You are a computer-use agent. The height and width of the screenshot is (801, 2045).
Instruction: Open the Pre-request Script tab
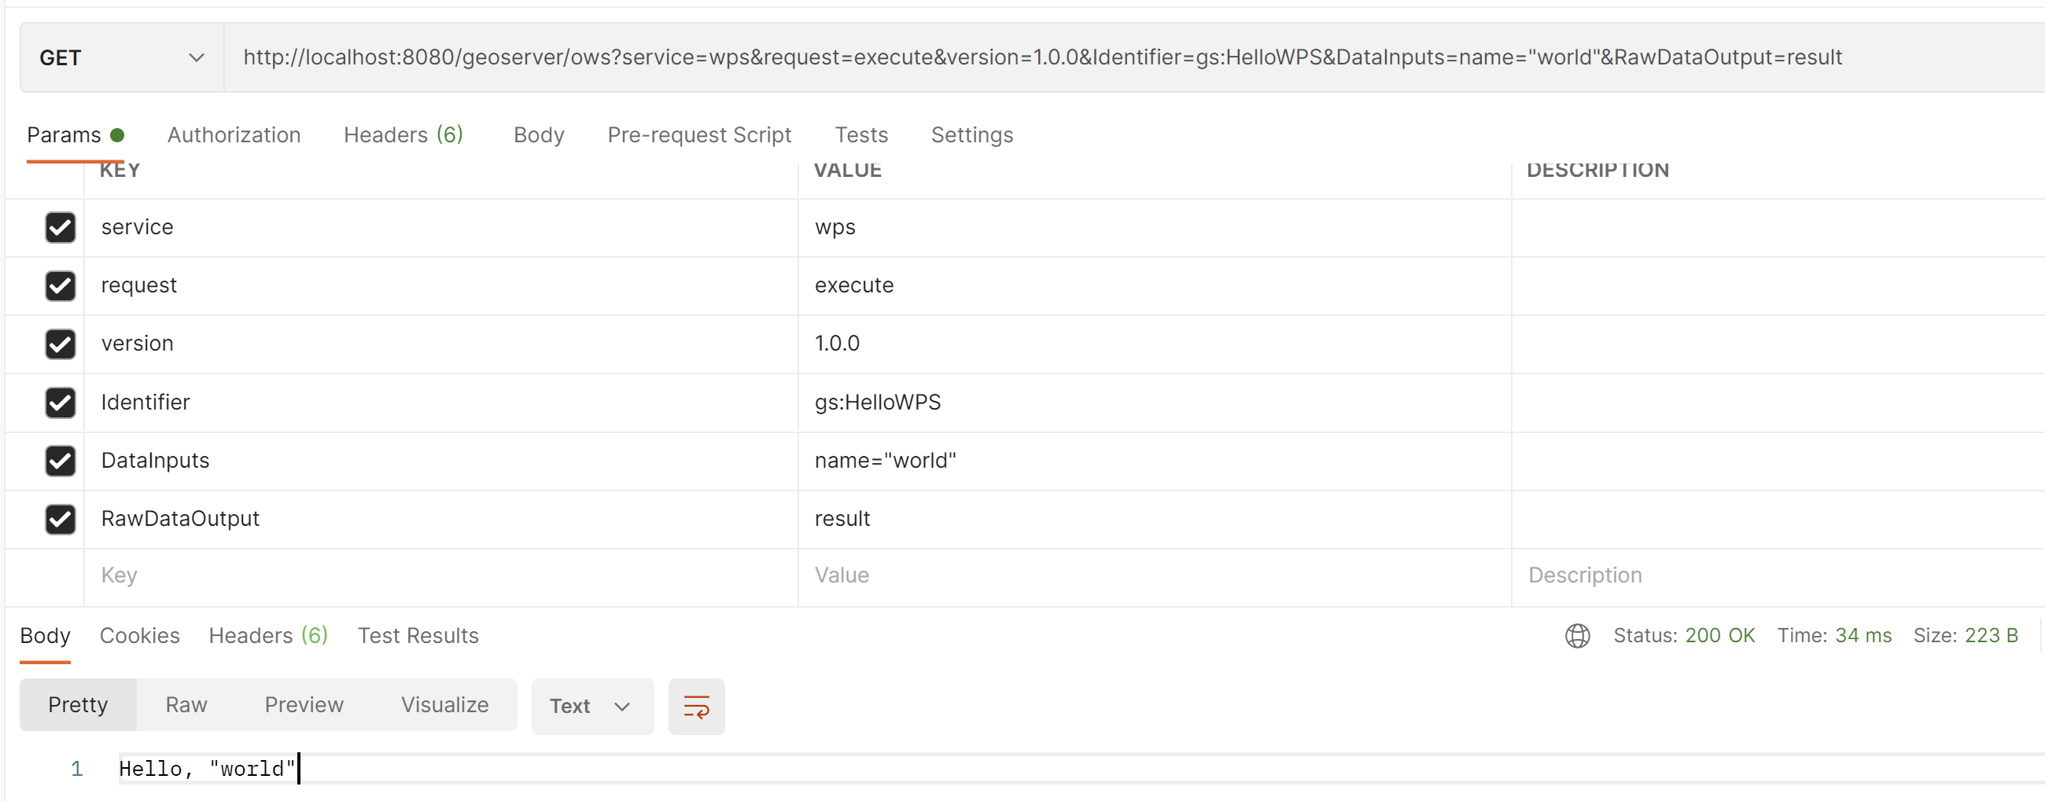698,135
